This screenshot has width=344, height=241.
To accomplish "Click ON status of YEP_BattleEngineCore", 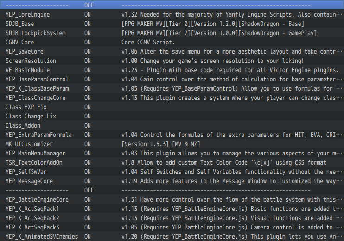I will (88, 199).
